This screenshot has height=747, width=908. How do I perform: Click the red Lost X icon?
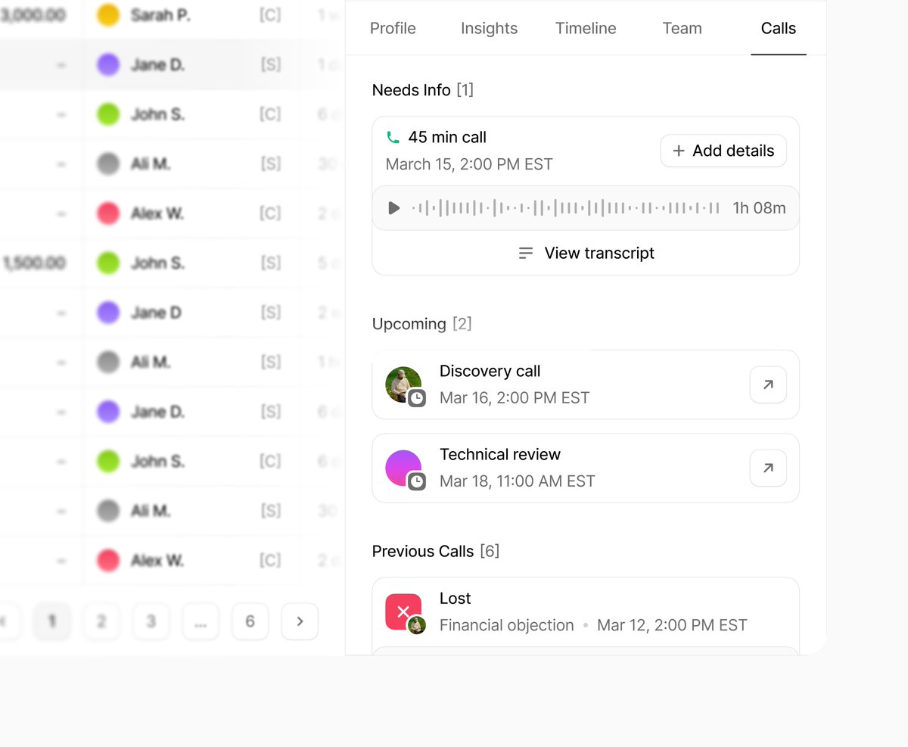[403, 612]
